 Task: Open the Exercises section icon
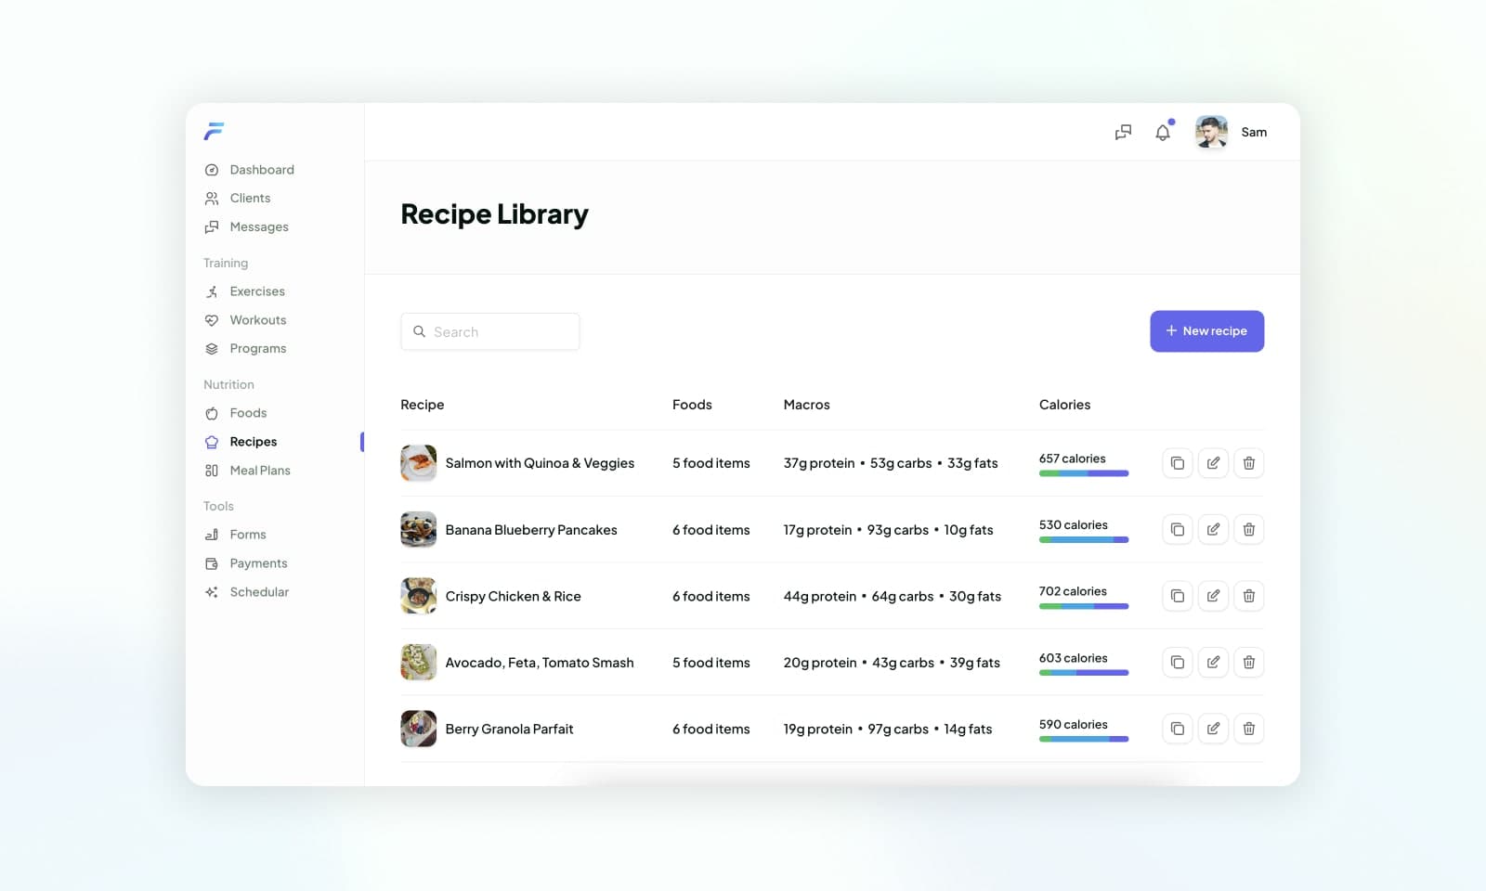213,291
